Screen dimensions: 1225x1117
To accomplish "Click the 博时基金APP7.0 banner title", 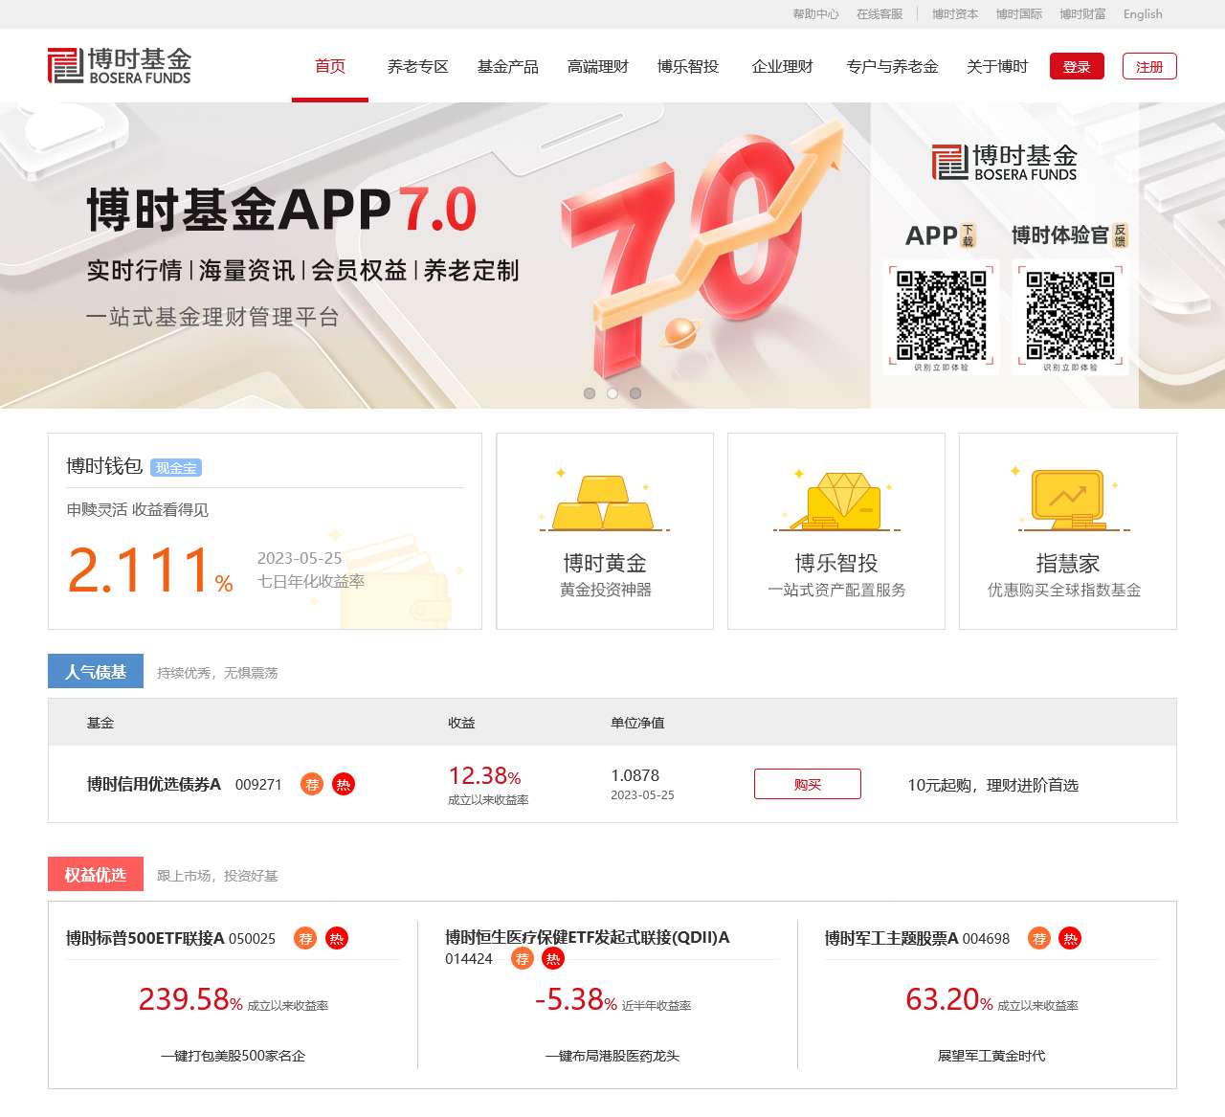I will [282, 210].
